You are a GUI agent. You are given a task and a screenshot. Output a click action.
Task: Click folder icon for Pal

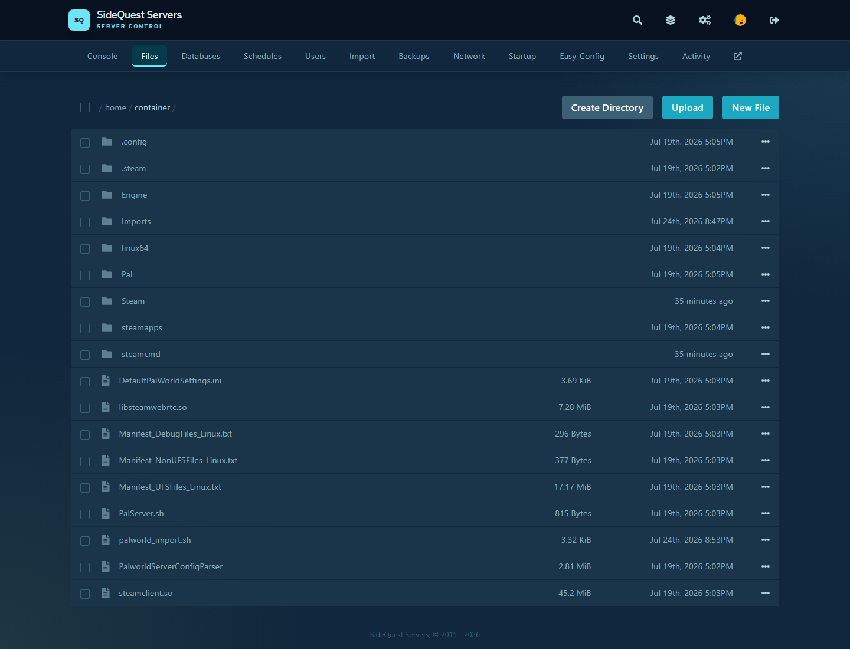pyautogui.click(x=107, y=274)
